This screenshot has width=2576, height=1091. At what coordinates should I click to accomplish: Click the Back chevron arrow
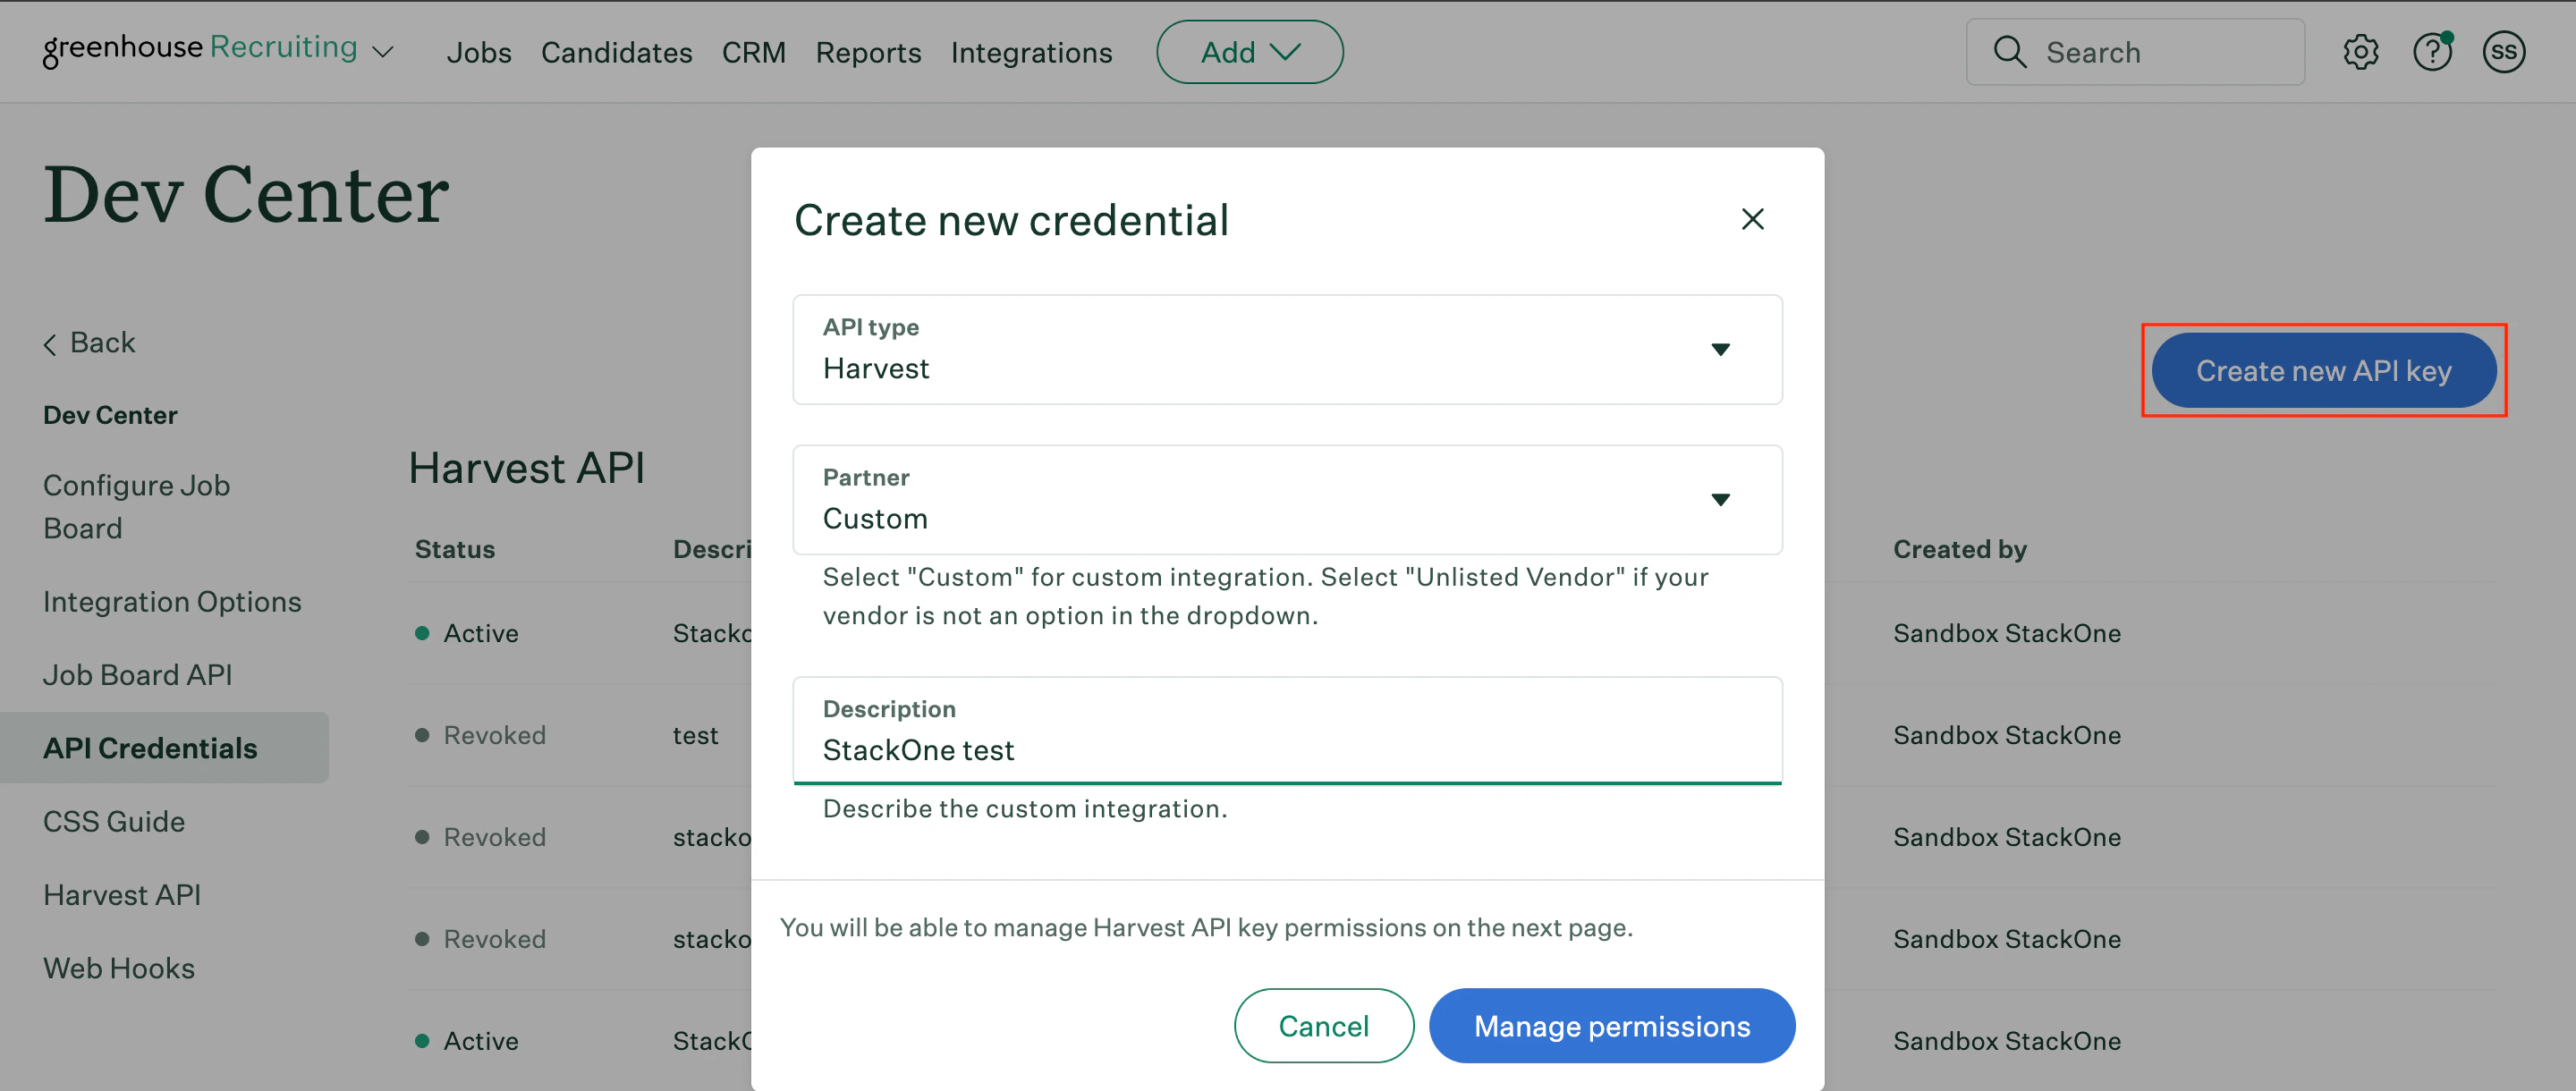point(50,344)
